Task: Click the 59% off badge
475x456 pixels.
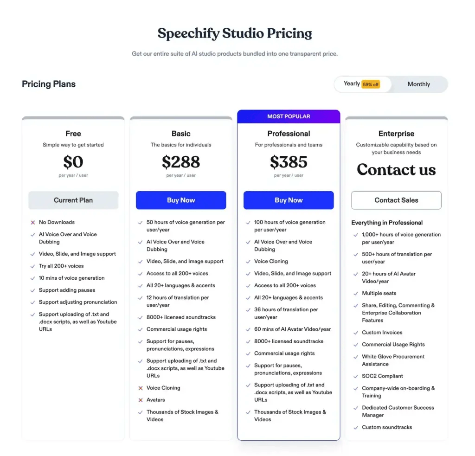Action: coord(371,84)
